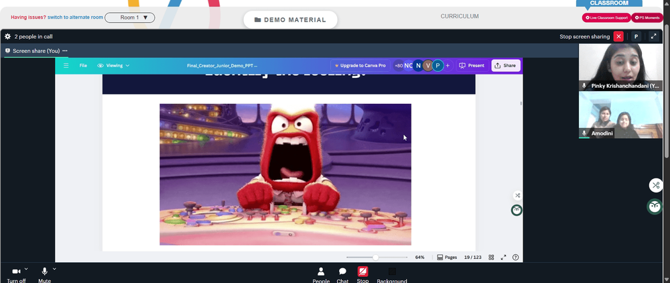Open the DEMO MATERIAL tab
This screenshot has width=670, height=283.
(x=290, y=19)
